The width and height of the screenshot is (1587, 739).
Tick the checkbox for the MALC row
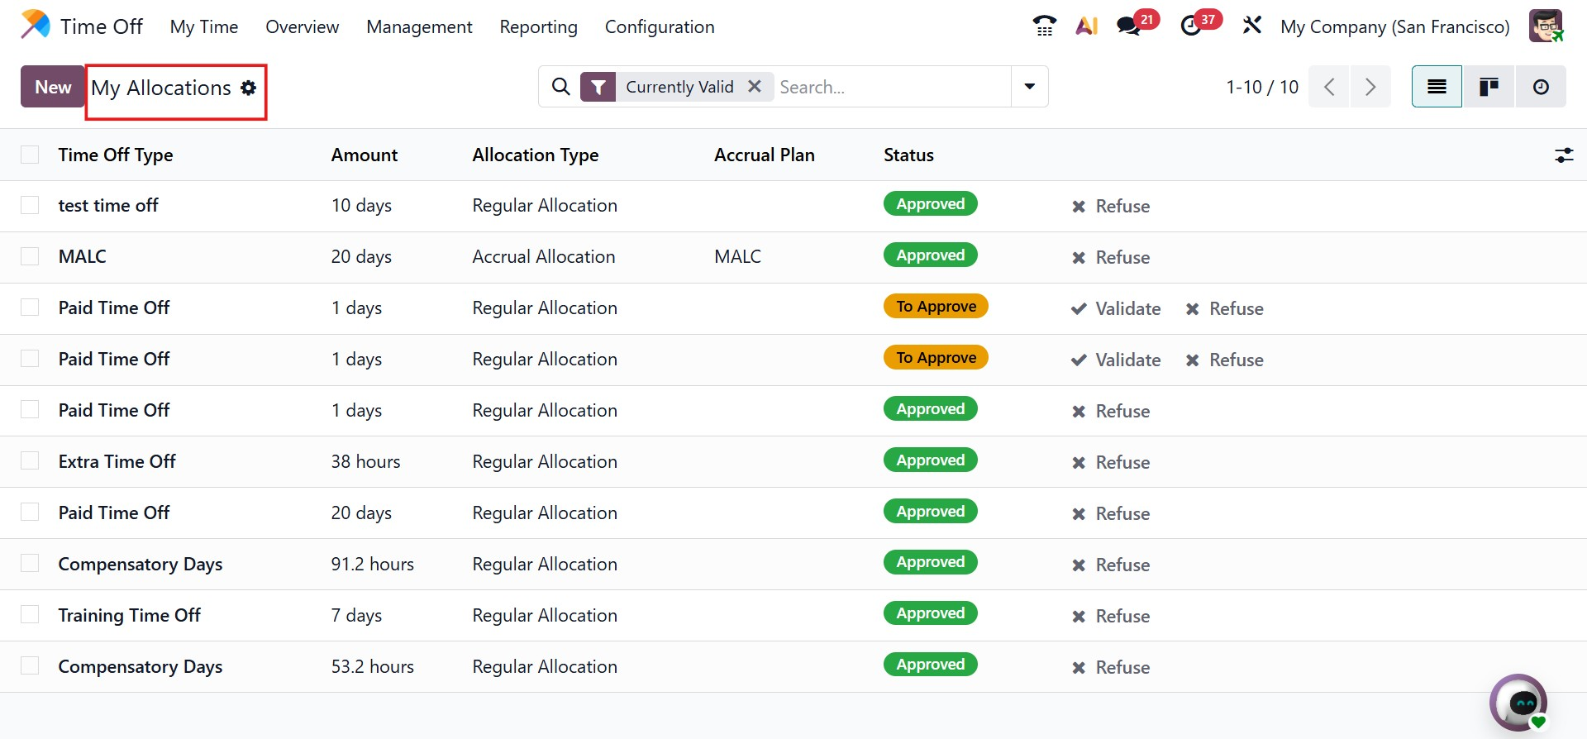coord(30,256)
